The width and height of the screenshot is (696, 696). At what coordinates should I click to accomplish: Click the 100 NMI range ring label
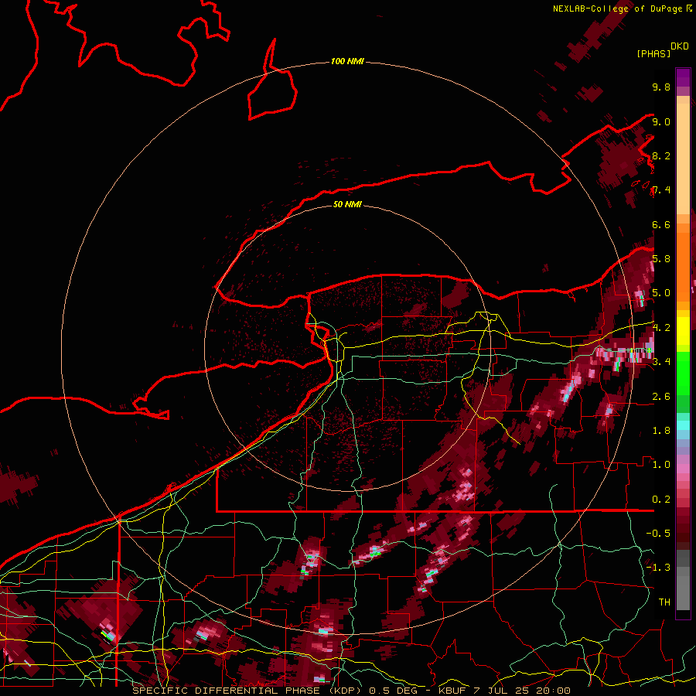coord(347,61)
